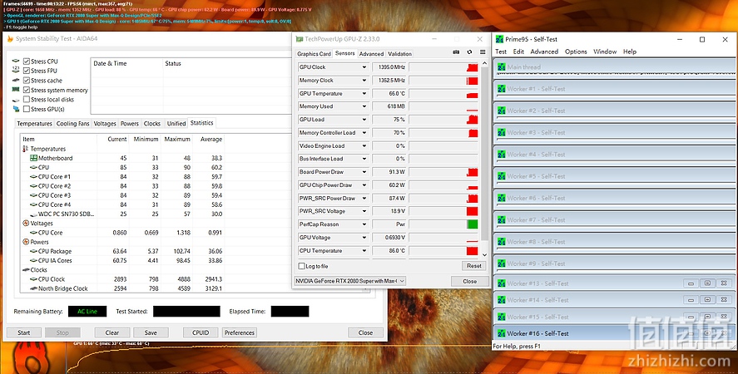Image resolution: width=738 pixels, height=374 pixels.
Task: Click Worker #2 Self-Test window icon
Action: click(502, 111)
